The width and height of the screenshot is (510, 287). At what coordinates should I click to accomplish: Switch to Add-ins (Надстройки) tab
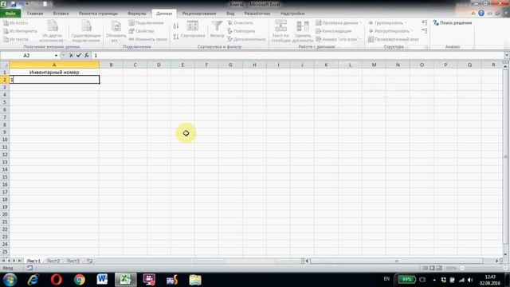[292, 14]
